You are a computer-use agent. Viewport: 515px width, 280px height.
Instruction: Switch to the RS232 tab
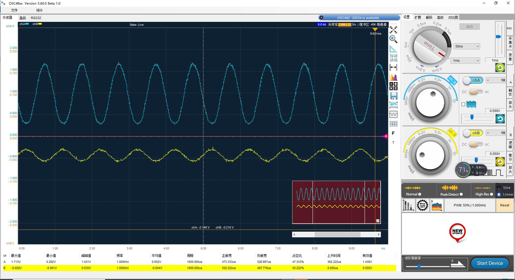[x=36, y=18]
